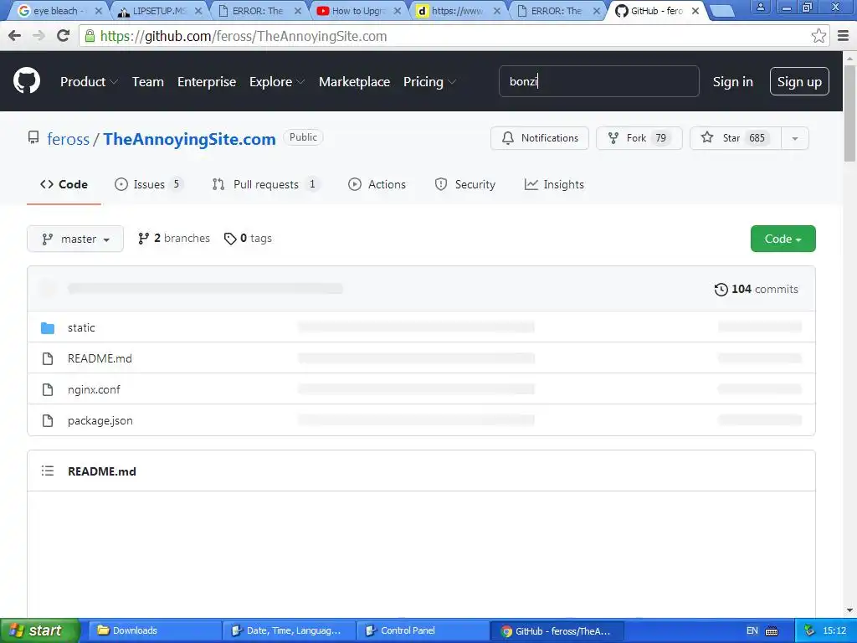Click the GitHub octocat logo

click(27, 81)
